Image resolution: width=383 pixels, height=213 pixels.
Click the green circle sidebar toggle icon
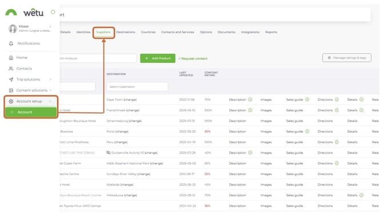(53, 12)
